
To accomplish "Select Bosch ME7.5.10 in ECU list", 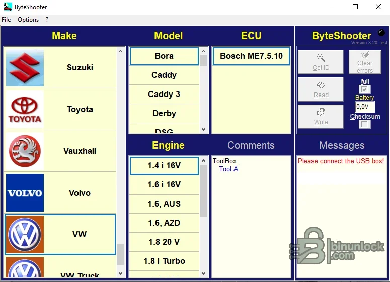I will point(252,56).
